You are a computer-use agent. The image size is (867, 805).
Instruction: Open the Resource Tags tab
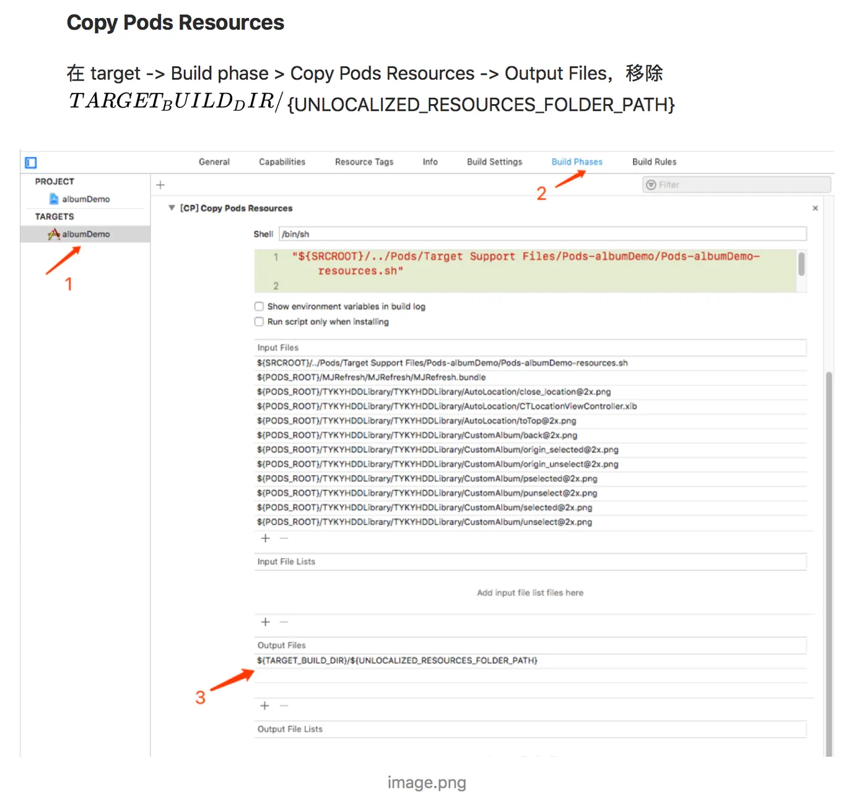[x=364, y=162]
